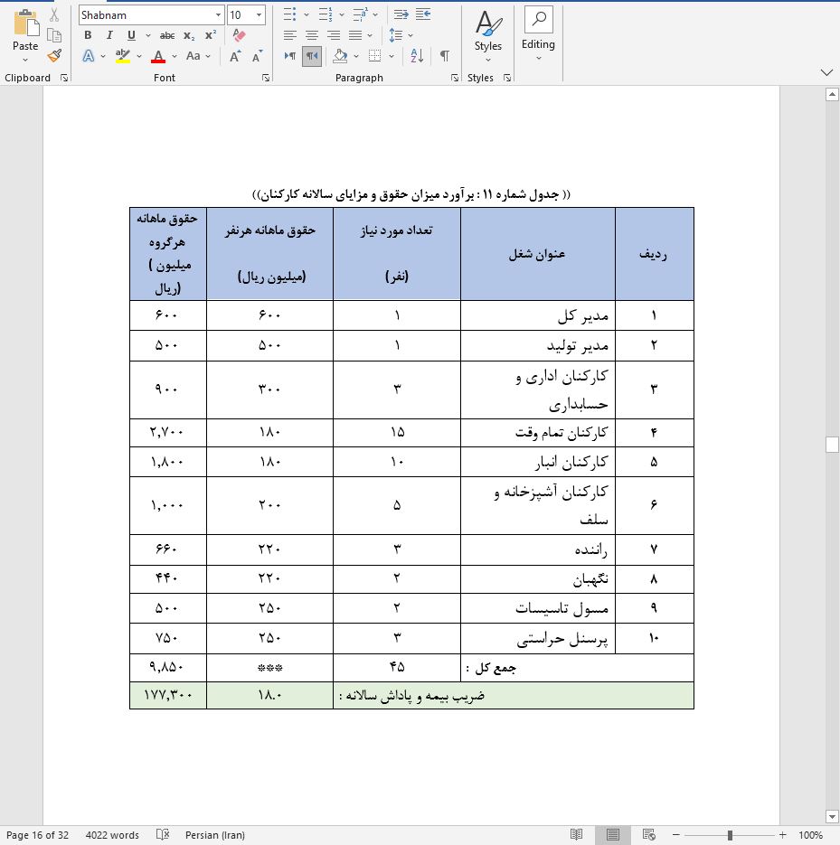The image size is (840, 845).
Task: Set right-to-left text direction
Action: 312,55
